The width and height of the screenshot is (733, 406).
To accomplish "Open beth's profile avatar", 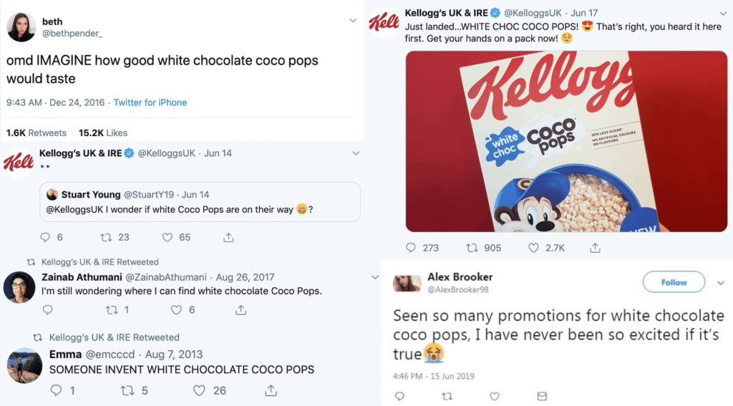I will tap(21, 27).
